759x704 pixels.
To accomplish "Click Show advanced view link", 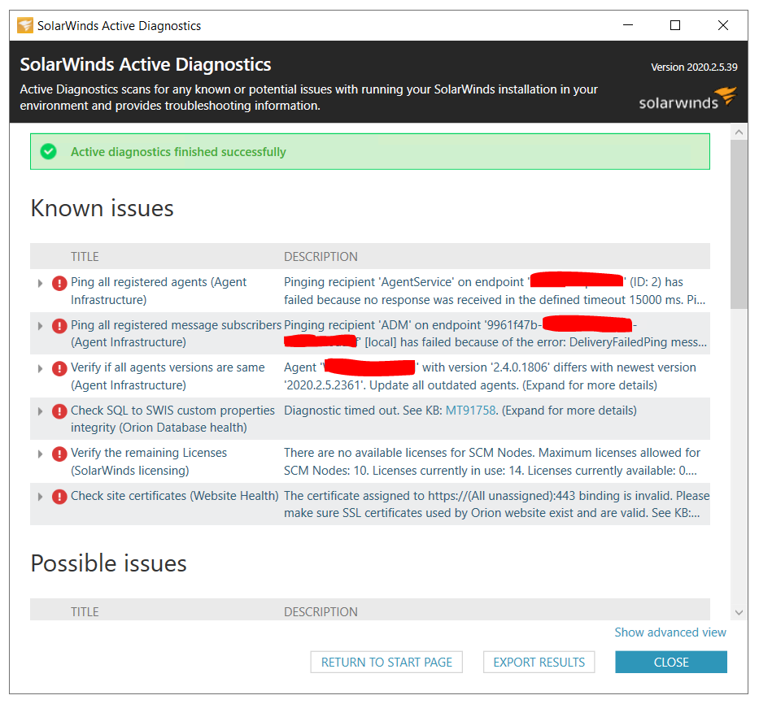I will pos(670,632).
